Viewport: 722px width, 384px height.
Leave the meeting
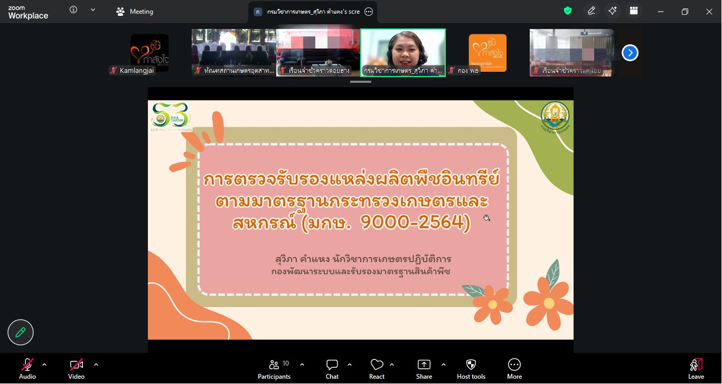(x=696, y=369)
